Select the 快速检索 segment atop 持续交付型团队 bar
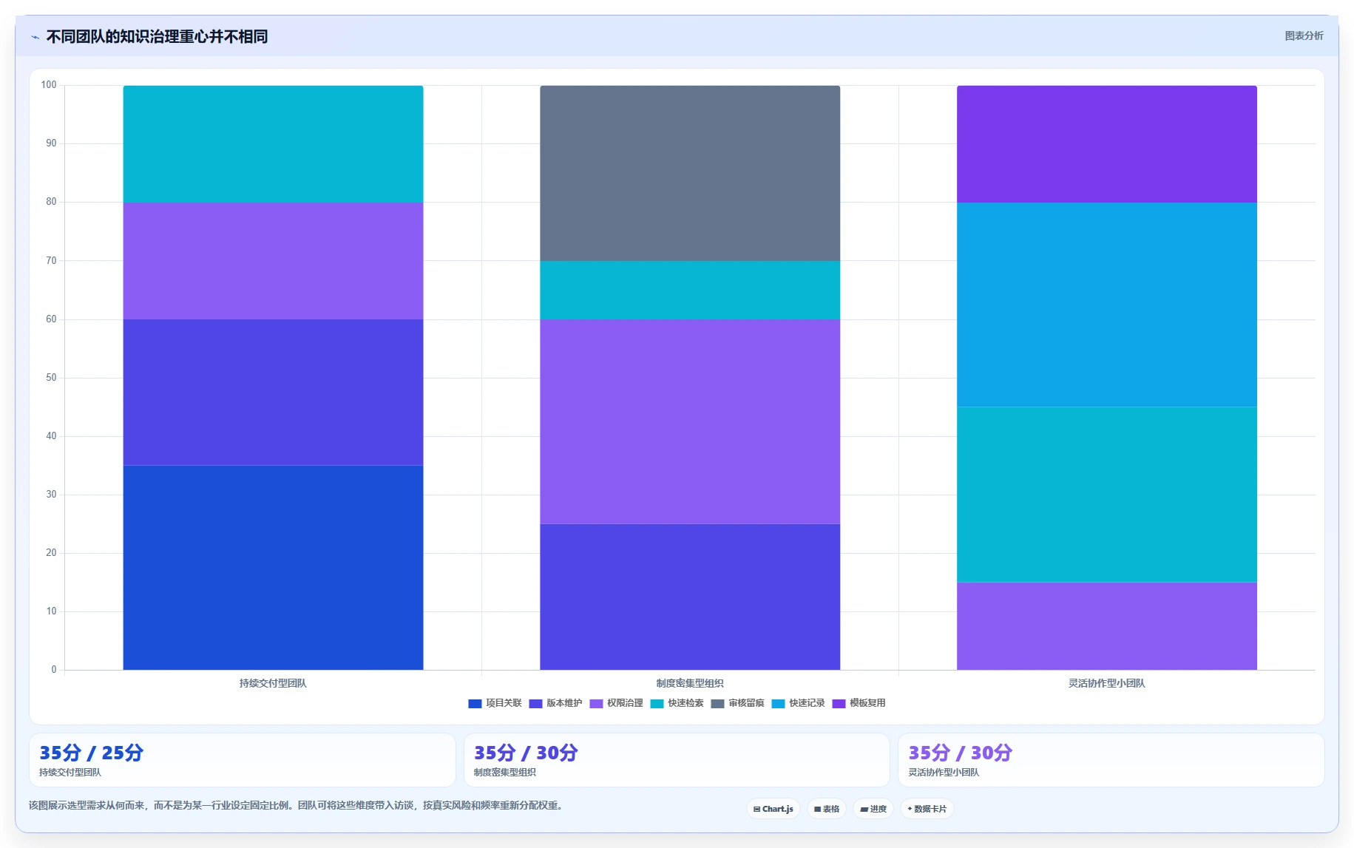This screenshot has width=1354, height=848. tap(273, 144)
